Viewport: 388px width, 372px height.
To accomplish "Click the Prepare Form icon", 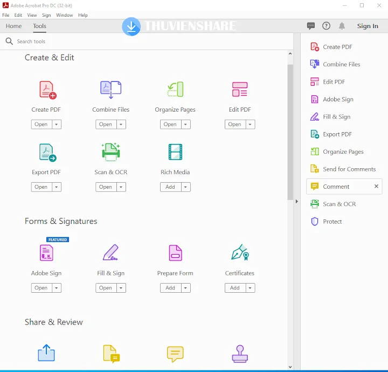I will tap(175, 253).
